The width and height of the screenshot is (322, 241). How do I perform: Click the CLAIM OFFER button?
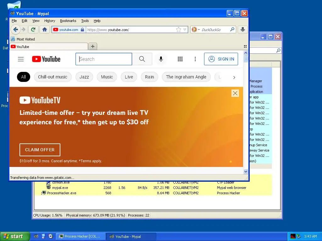40,150
